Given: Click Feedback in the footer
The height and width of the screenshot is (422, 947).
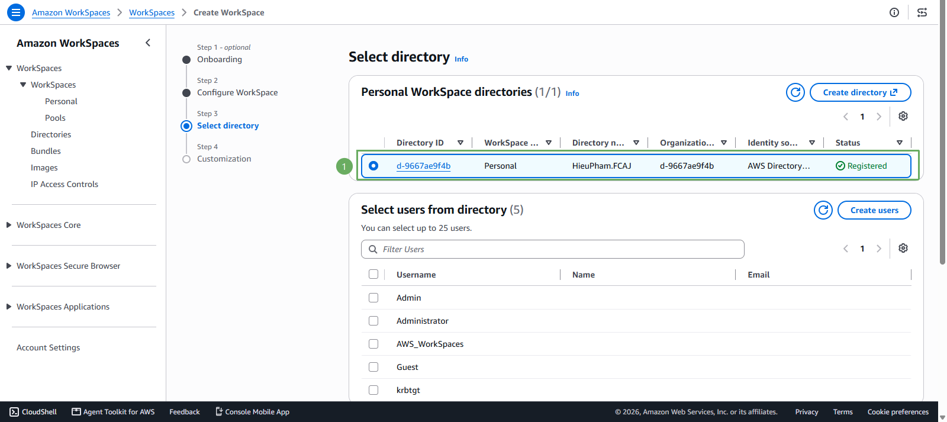Looking at the screenshot, I should pos(185,412).
